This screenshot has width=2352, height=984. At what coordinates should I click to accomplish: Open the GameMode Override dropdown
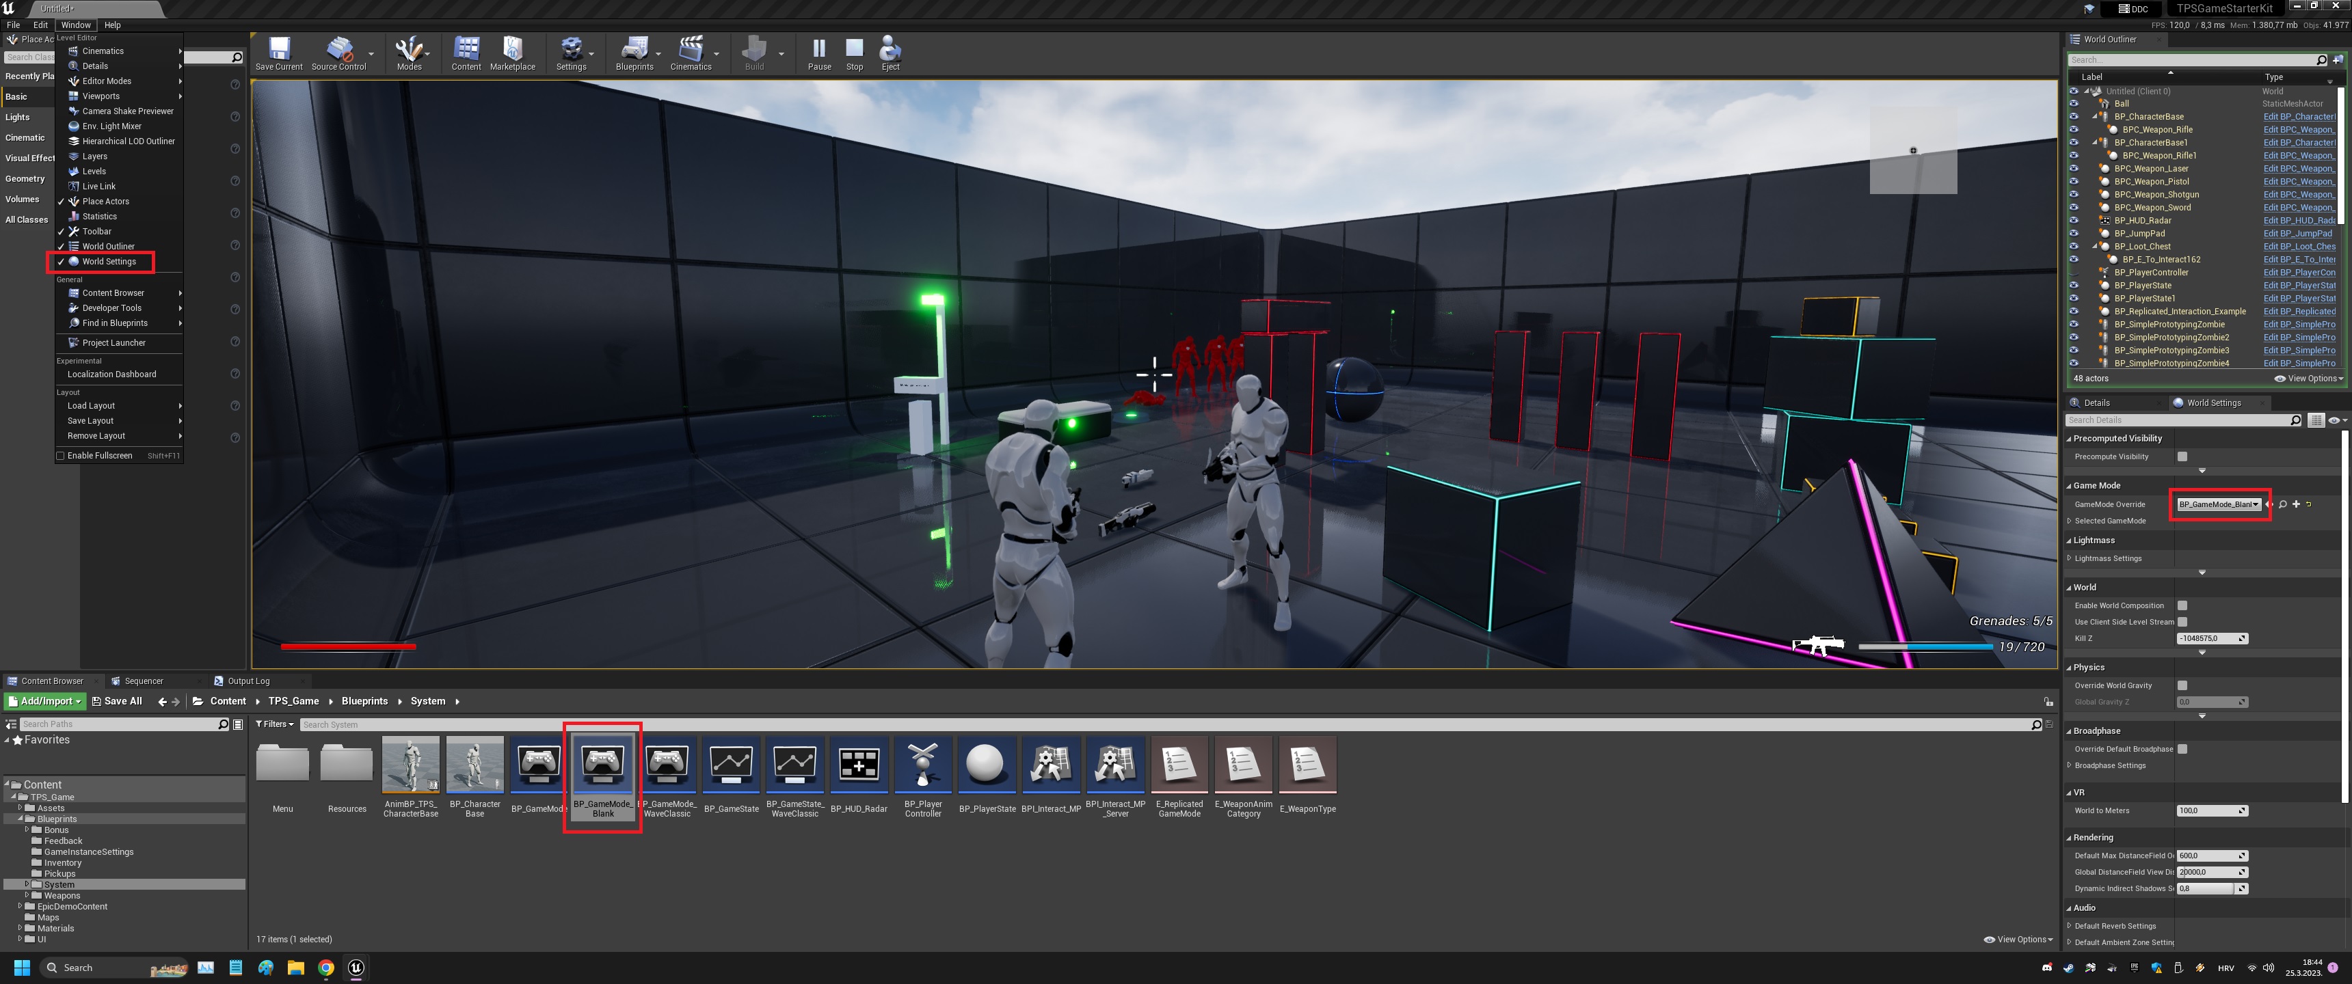[2219, 504]
